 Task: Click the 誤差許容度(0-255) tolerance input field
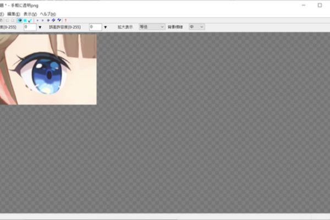(x=95, y=26)
